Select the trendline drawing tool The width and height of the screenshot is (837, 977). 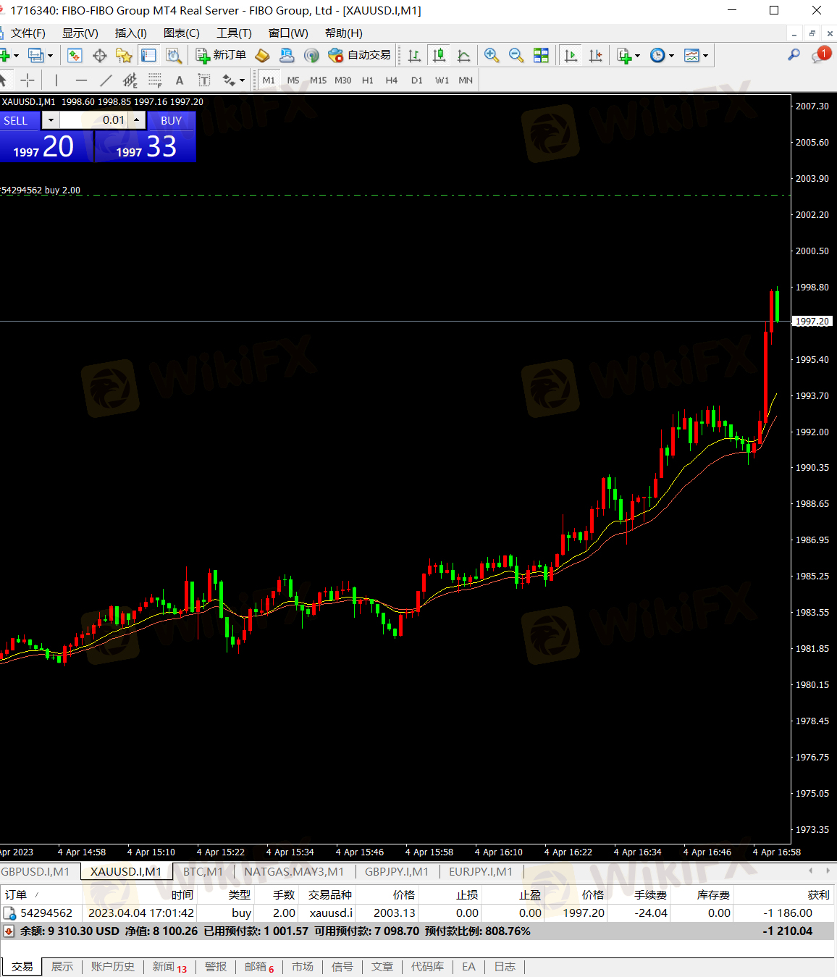click(106, 80)
